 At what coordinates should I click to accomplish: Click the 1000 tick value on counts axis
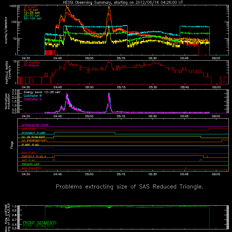[13, 6]
